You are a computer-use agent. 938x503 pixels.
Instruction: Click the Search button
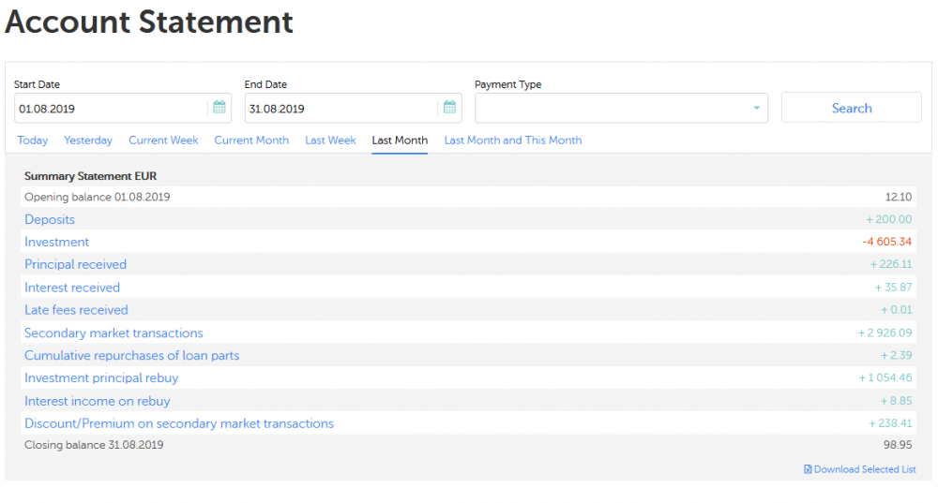(x=851, y=108)
